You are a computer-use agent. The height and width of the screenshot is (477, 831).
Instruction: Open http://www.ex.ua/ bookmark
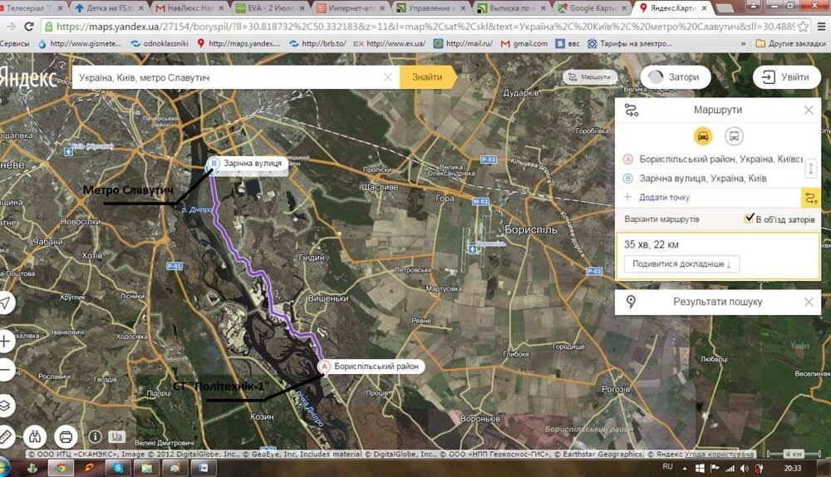pyautogui.click(x=390, y=43)
